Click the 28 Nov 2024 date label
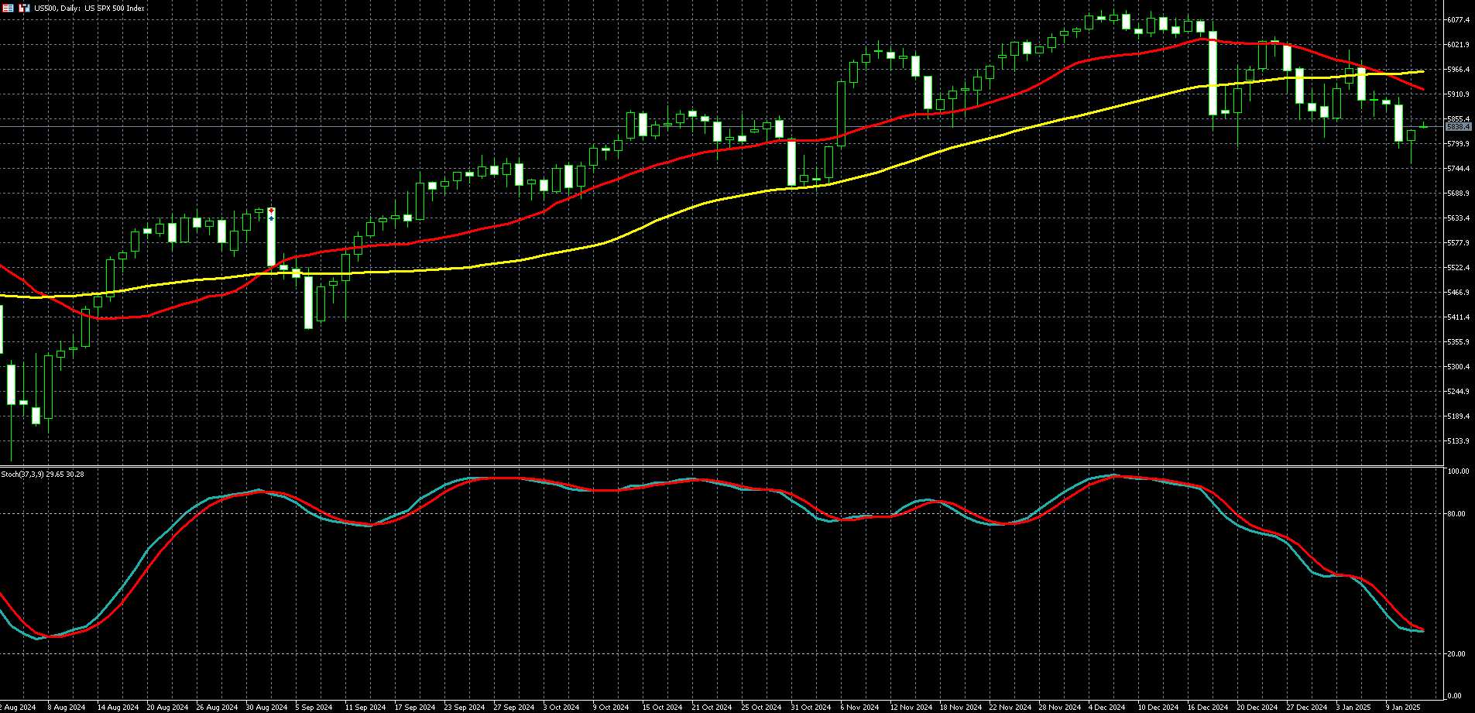Viewport: 1475px width, 713px height. point(1060,708)
